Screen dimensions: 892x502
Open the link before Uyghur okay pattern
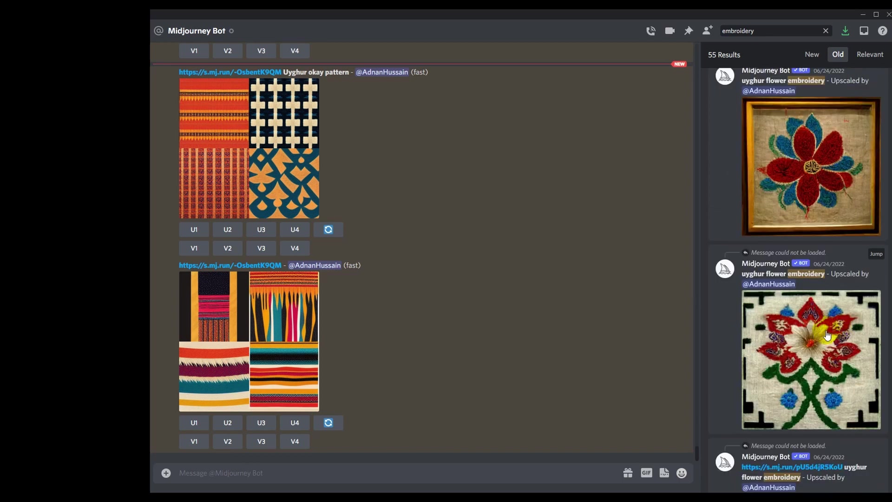[x=230, y=72]
